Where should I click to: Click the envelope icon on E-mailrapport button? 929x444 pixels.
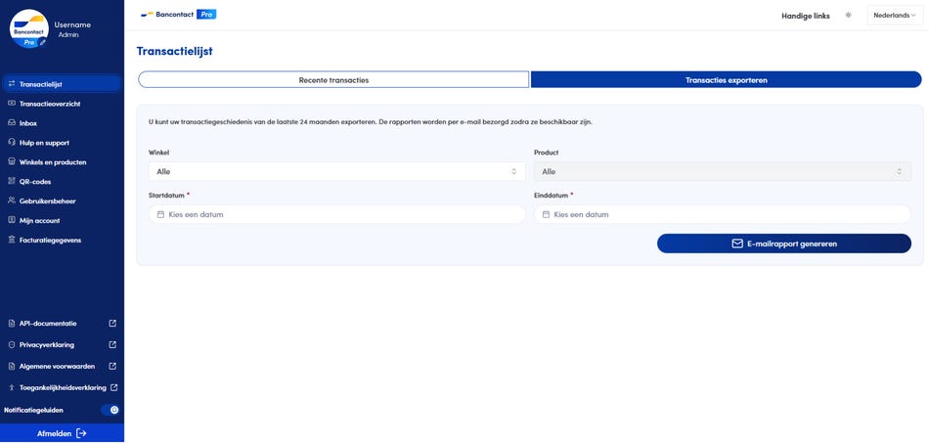click(737, 244)
